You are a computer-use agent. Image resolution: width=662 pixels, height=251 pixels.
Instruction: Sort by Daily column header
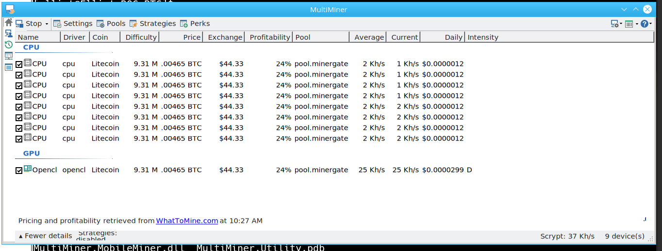coord(443,37)
